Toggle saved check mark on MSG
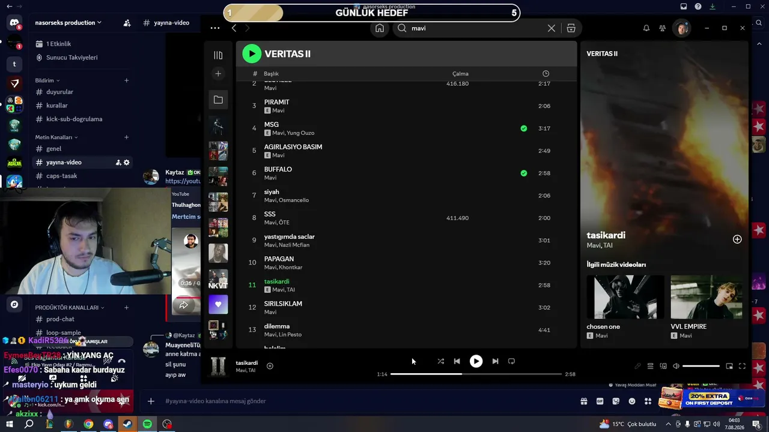 coord(524,128)
